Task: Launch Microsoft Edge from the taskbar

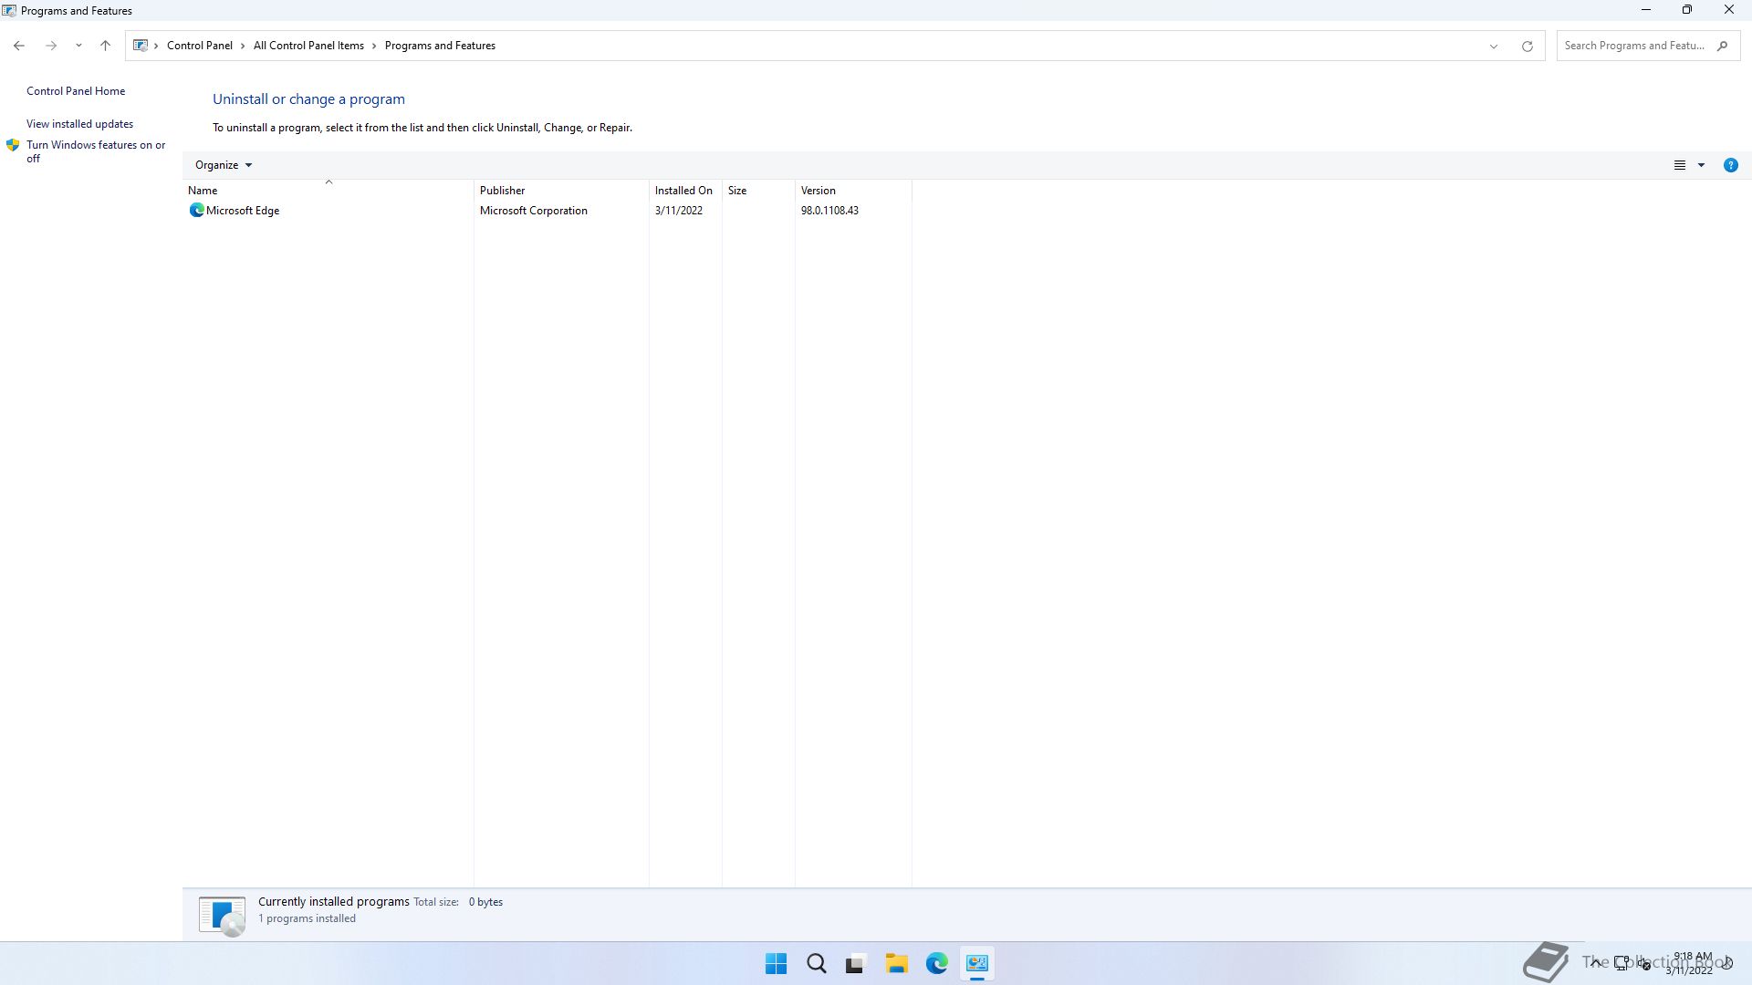Action: point(936,963)
